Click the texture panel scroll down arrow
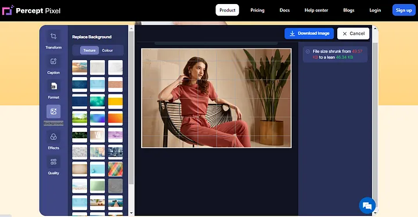The height and width of the screenshot is (217, 418). pyautogui.click(x=131, y=213)
